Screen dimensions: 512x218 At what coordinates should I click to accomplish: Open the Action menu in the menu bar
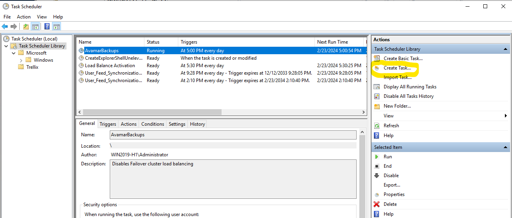click(x=24, y=17)
